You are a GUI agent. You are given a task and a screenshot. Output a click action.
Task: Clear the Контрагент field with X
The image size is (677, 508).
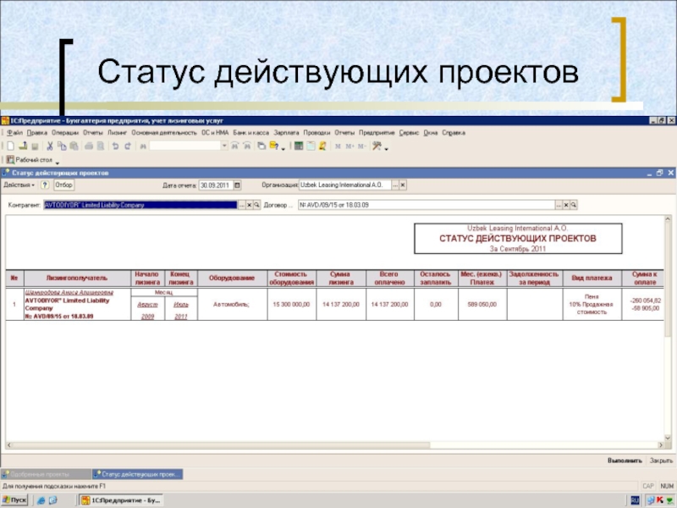click(x=249, y=205)
